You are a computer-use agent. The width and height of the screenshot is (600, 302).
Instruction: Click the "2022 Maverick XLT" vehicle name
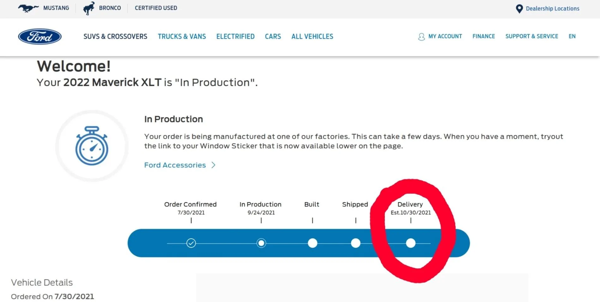(x=112, y=82)
